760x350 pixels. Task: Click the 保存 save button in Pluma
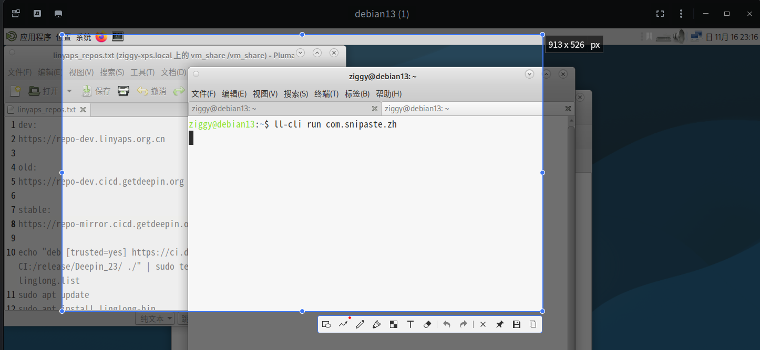(97, 91)
